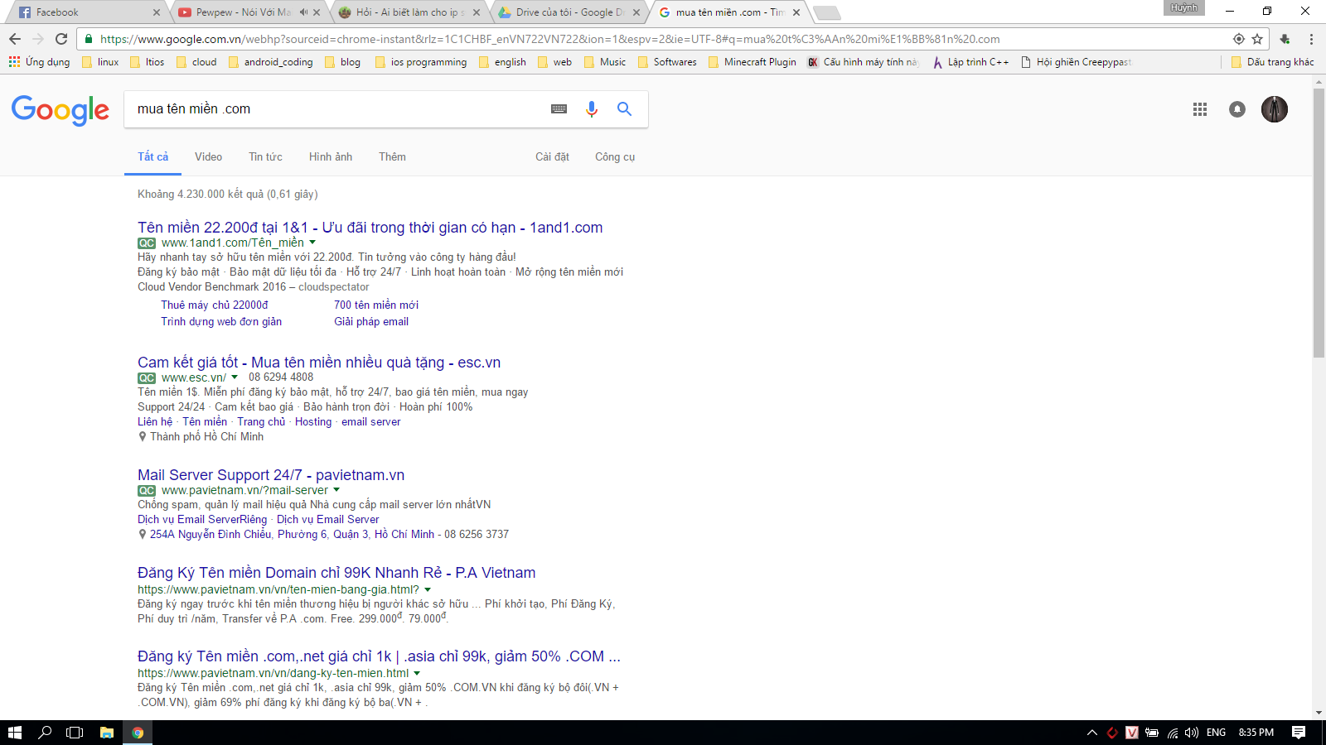1326x745 pixels.
Task: Click the Google logo
Action: [60, 109]
